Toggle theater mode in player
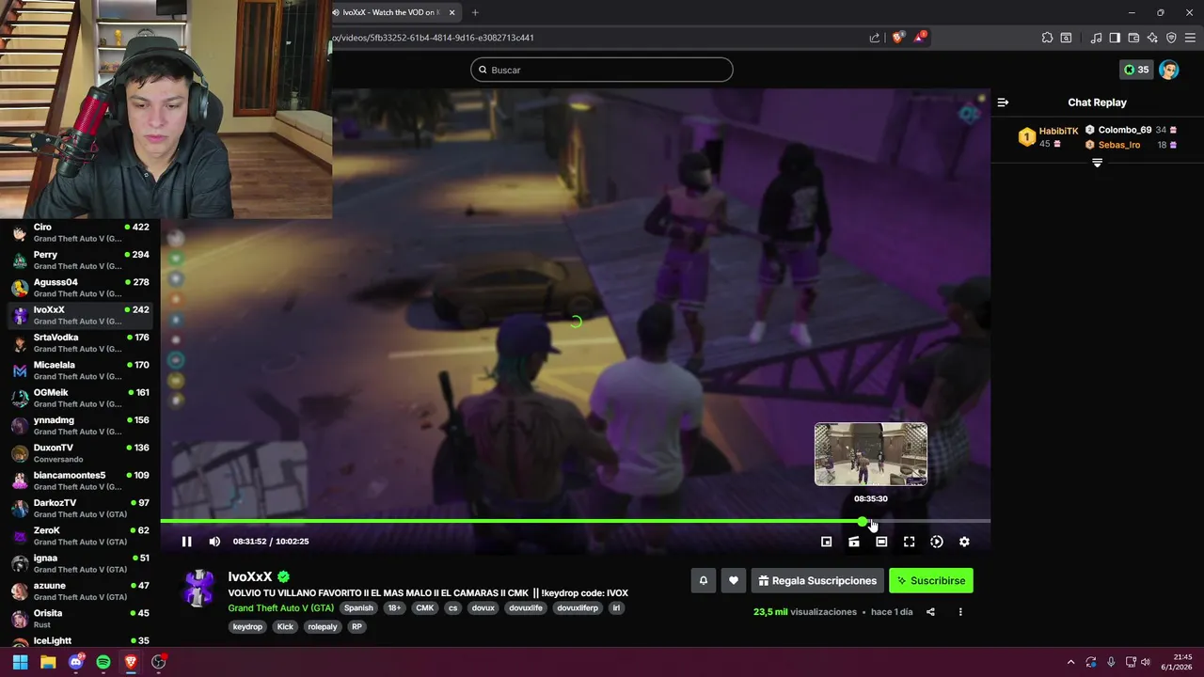The image size is (1204, 677). click(881, 542)
